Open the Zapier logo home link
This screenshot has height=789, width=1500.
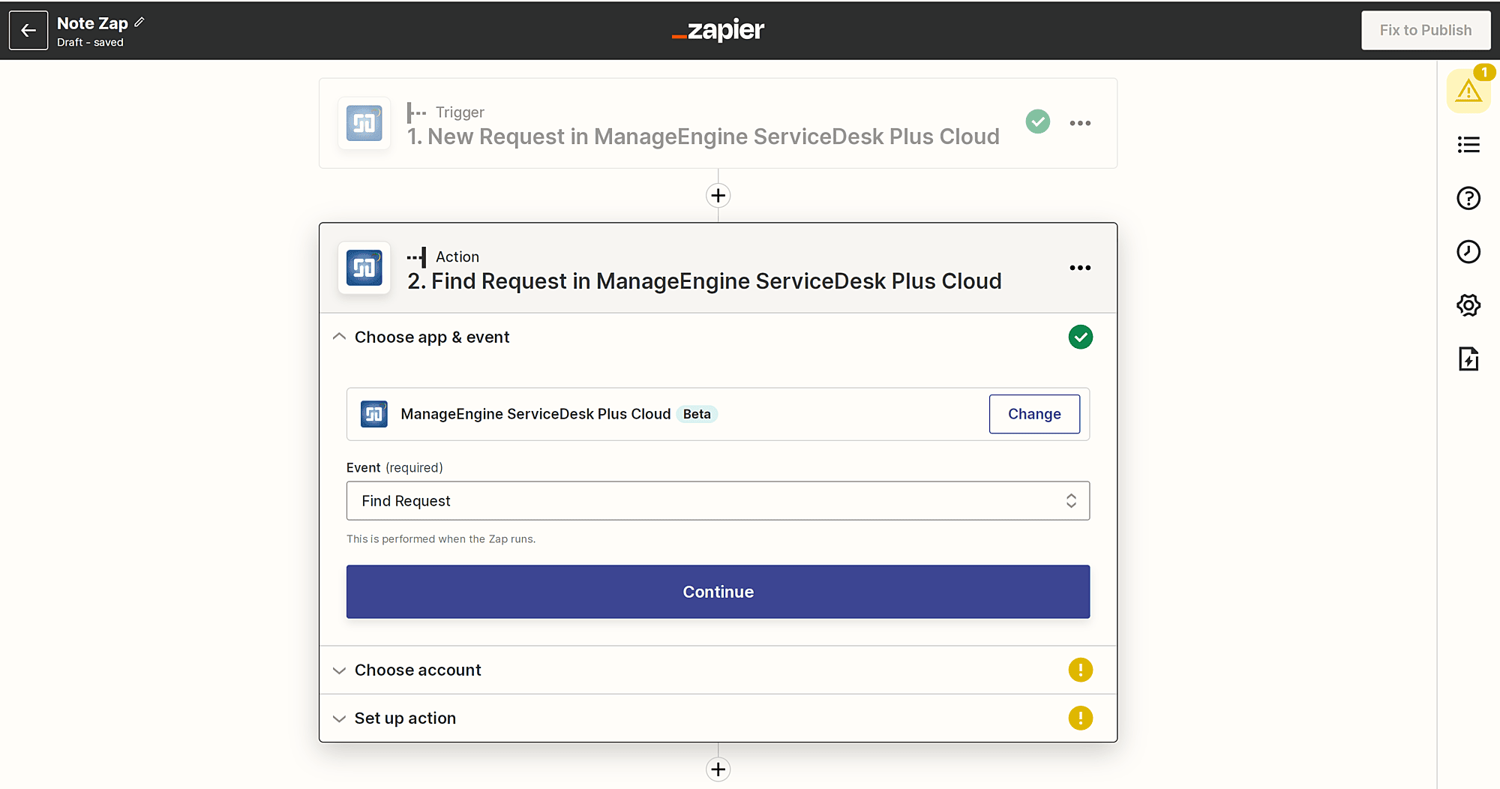point(718,30)
